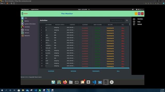Screen dimensions: 165x92
Task: Select the System Information sidebar icon
Action: click(22, 24)
